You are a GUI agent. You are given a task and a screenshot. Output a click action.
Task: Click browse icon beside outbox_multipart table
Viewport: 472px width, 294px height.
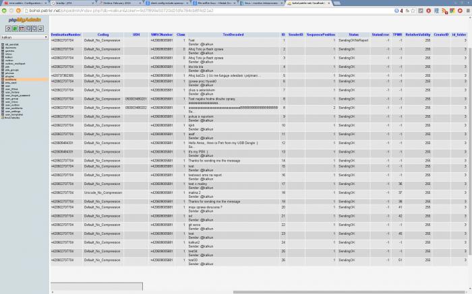[3, 64]
